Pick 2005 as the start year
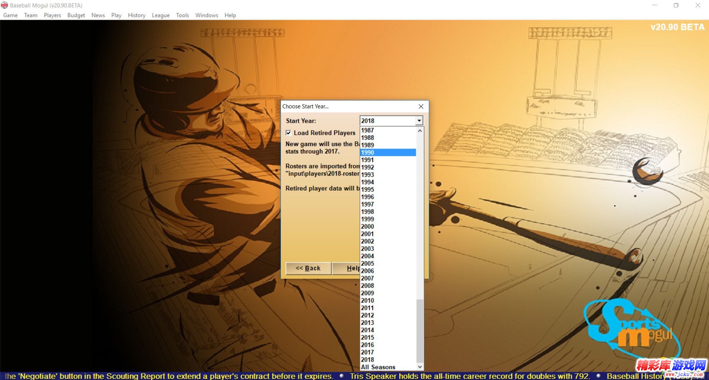The width and height of the screenshot is (709, 380). click(x=368, y=263)
